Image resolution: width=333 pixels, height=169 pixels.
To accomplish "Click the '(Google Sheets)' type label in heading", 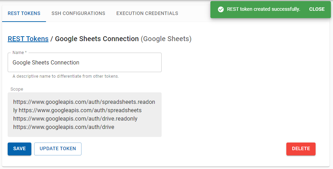I will [x=166, y=39].
